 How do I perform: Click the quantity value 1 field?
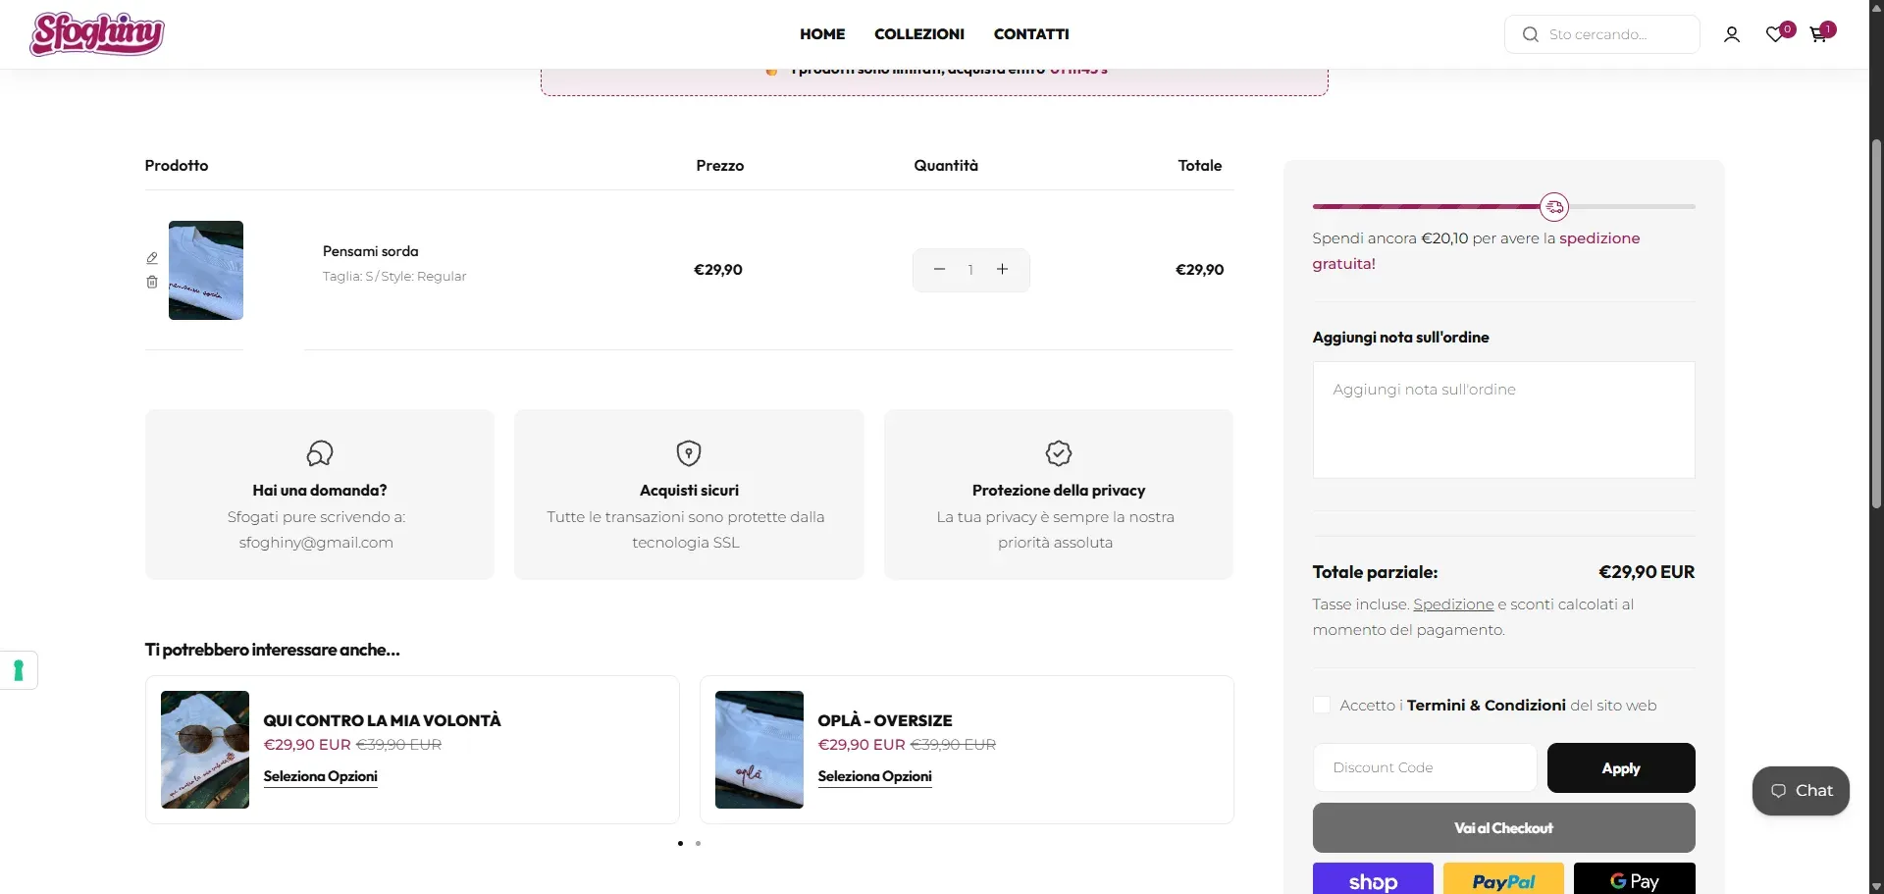970,269
